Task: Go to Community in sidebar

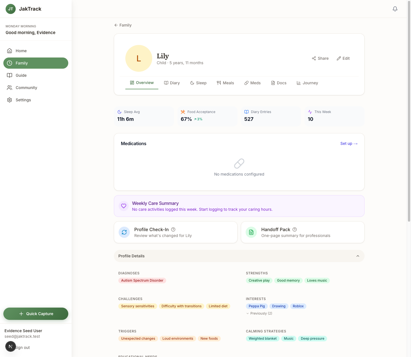Action: pyautogui.click(x=26, y=88)
